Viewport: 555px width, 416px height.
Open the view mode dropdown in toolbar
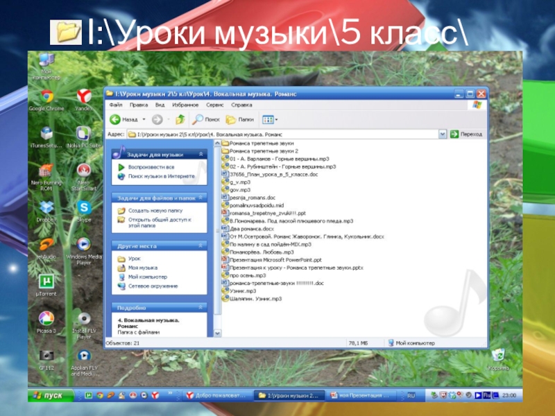[268, 119]
